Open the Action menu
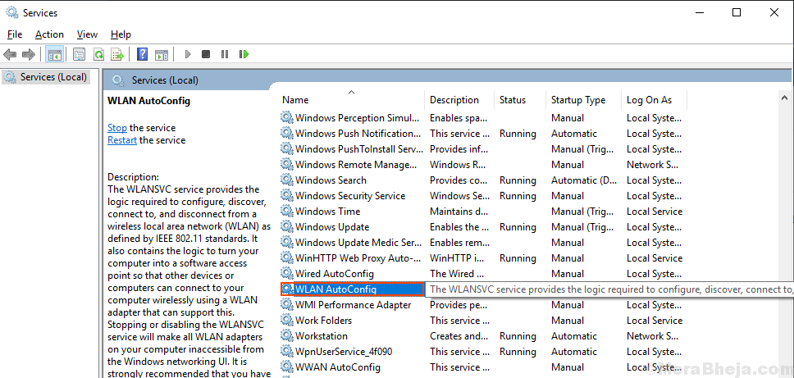The width and height of the screenshot is (794, 378). point(49,34)
